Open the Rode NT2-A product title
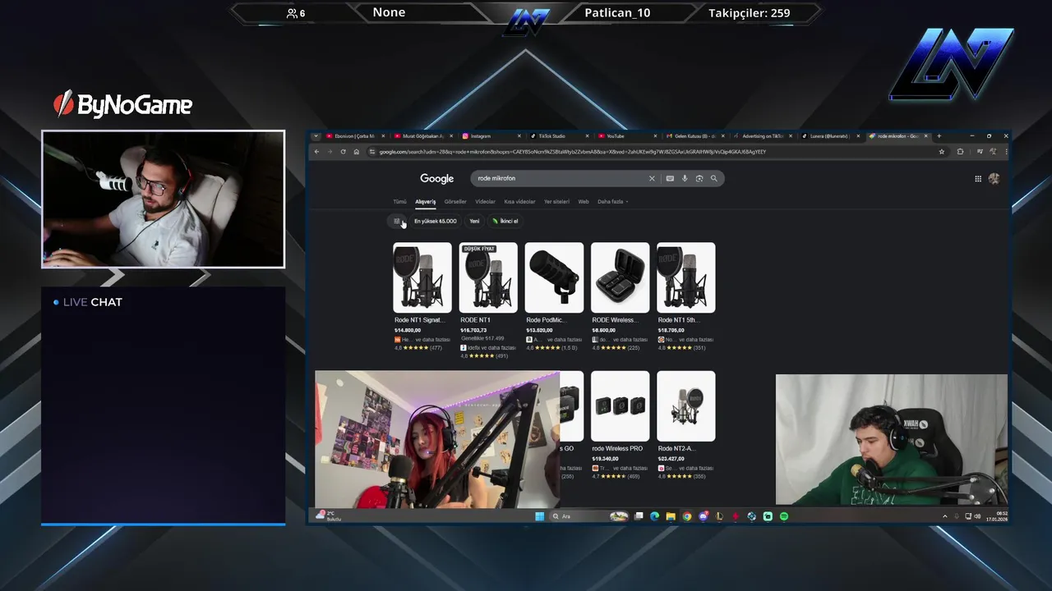Image resolution: width=1052 pixels, height=591 pixels. tap(676, 448)
